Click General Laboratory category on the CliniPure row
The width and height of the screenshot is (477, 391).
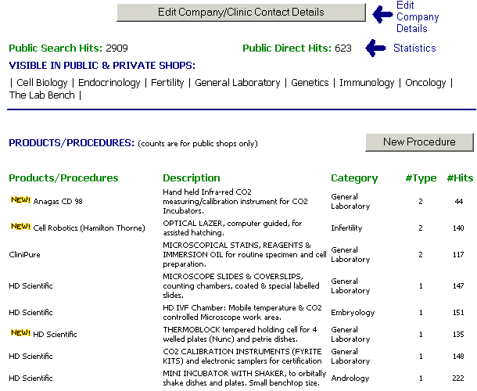[x=350, y=255]
